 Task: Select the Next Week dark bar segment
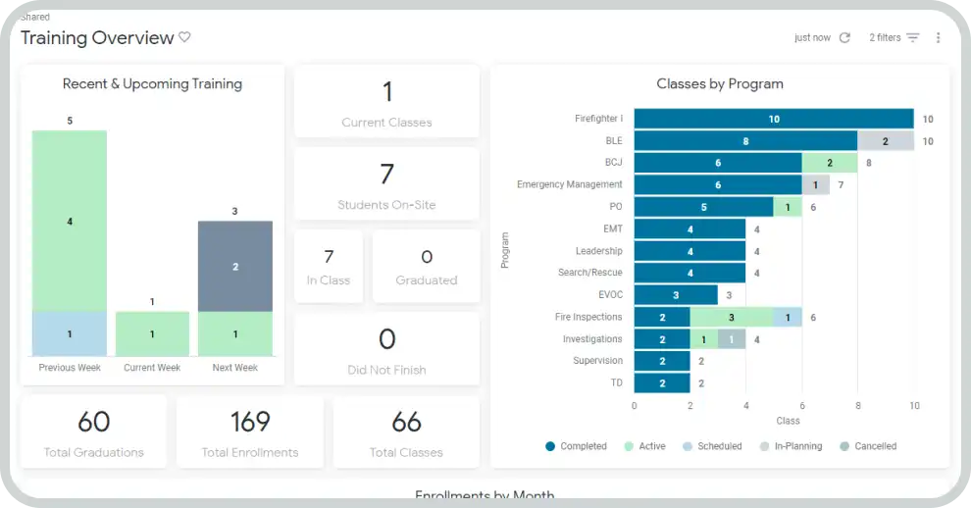(235, 266)
